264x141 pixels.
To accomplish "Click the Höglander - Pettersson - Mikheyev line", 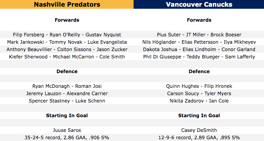I will tap(199, 42).
